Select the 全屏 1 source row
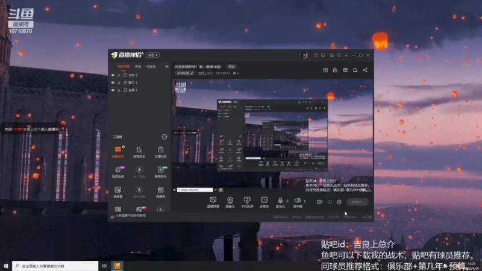Image resolution: width=482 pixels, height=271 pixels. [x=140, y=90]
